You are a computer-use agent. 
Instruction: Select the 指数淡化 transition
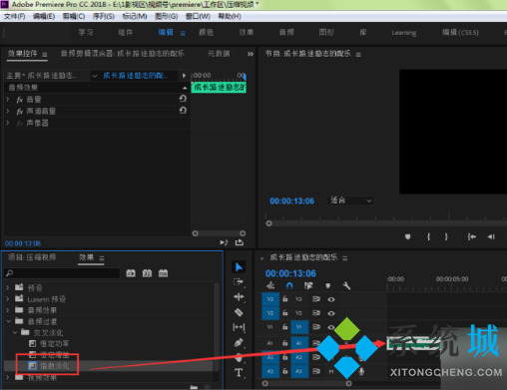pyautogui.click(x=54, y=366)
